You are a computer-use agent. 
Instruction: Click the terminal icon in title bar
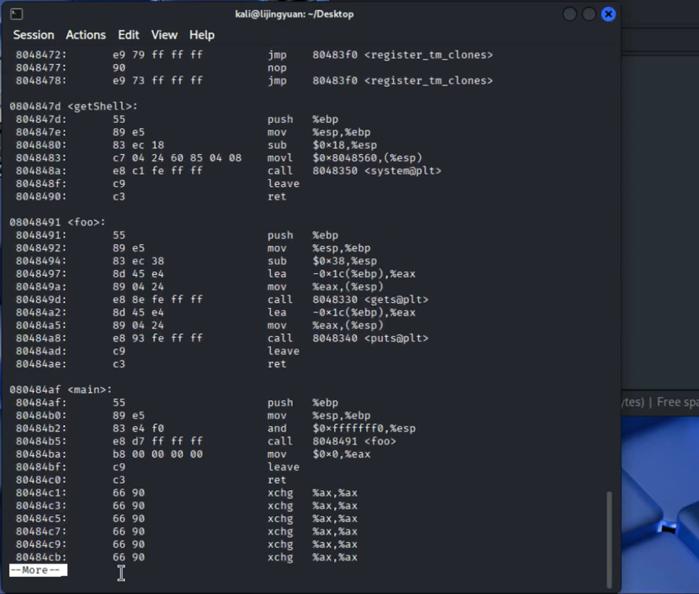tap(16, 14)
